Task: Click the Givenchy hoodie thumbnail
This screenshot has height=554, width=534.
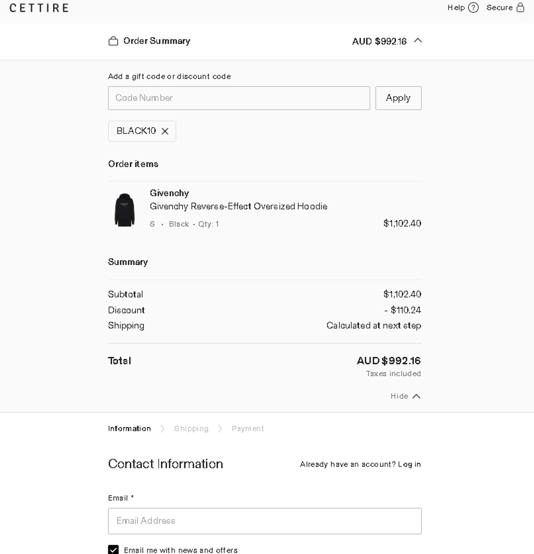Action: [124, 210]
